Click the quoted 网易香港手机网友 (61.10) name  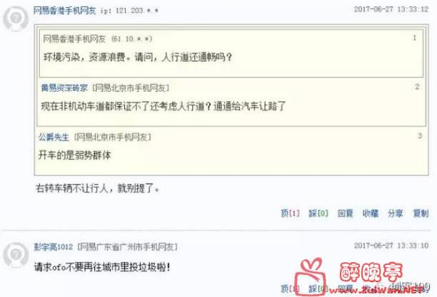(x=74, y=38)
